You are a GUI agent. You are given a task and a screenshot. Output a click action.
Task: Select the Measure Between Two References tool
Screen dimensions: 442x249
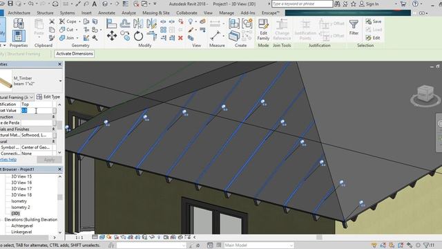[215, 36]
